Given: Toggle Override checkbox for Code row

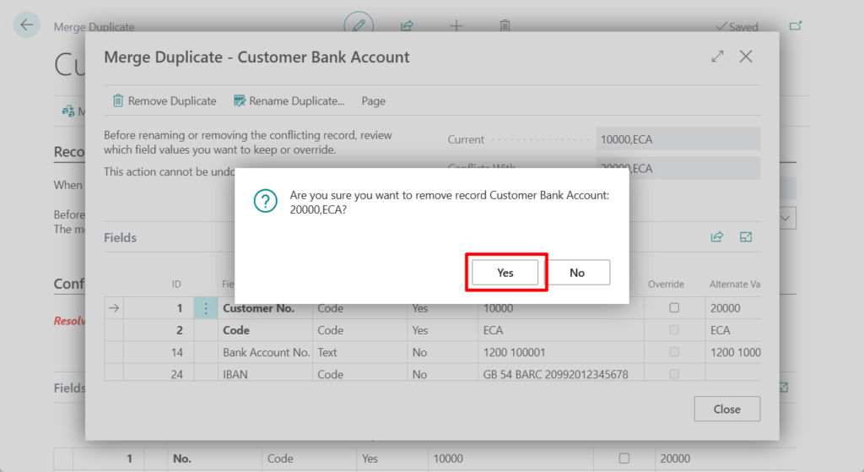Looking at the screenshot, I should pos(674,330).
